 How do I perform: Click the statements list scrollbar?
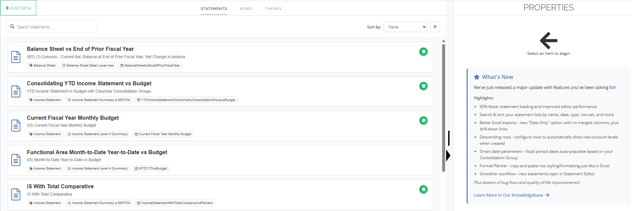pos(443,108)
